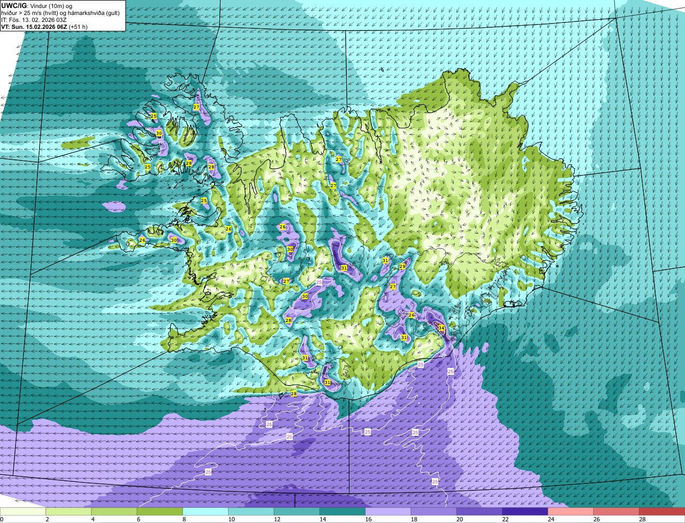Pick the 4–6 m/s medium green swatch
The width and height of the screenshot is (685, 523).
(x=114, y=512)
